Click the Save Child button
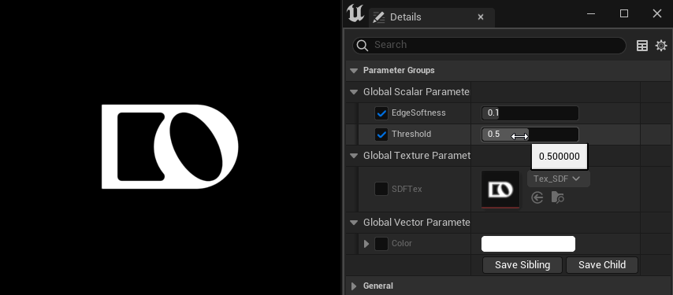 pyautogui.click(x=602, y=265)
